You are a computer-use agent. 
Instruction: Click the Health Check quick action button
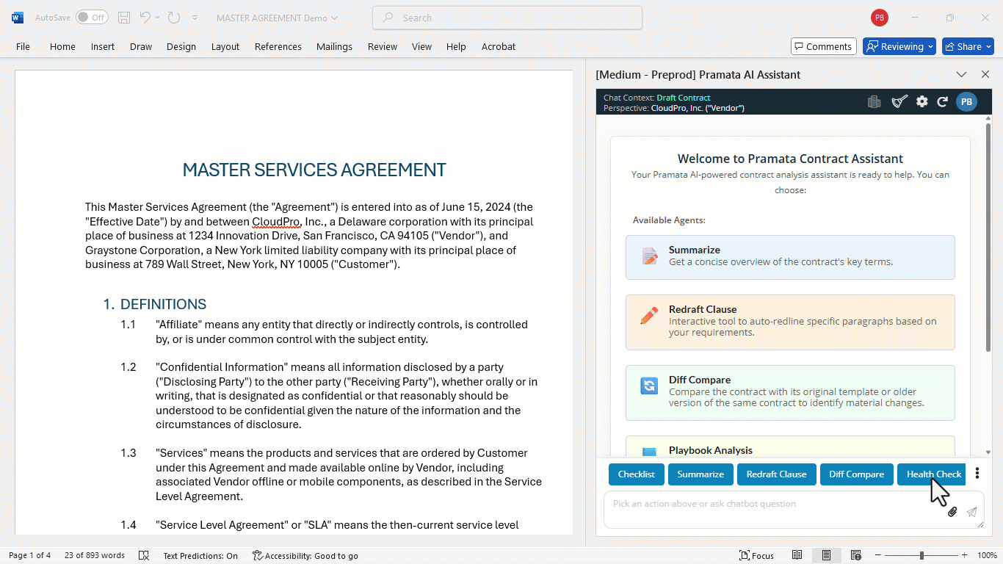point(932,474)
